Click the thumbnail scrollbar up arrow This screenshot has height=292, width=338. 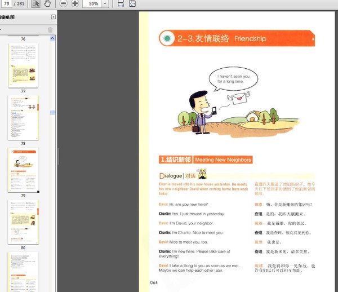click(x=52, y=38)
